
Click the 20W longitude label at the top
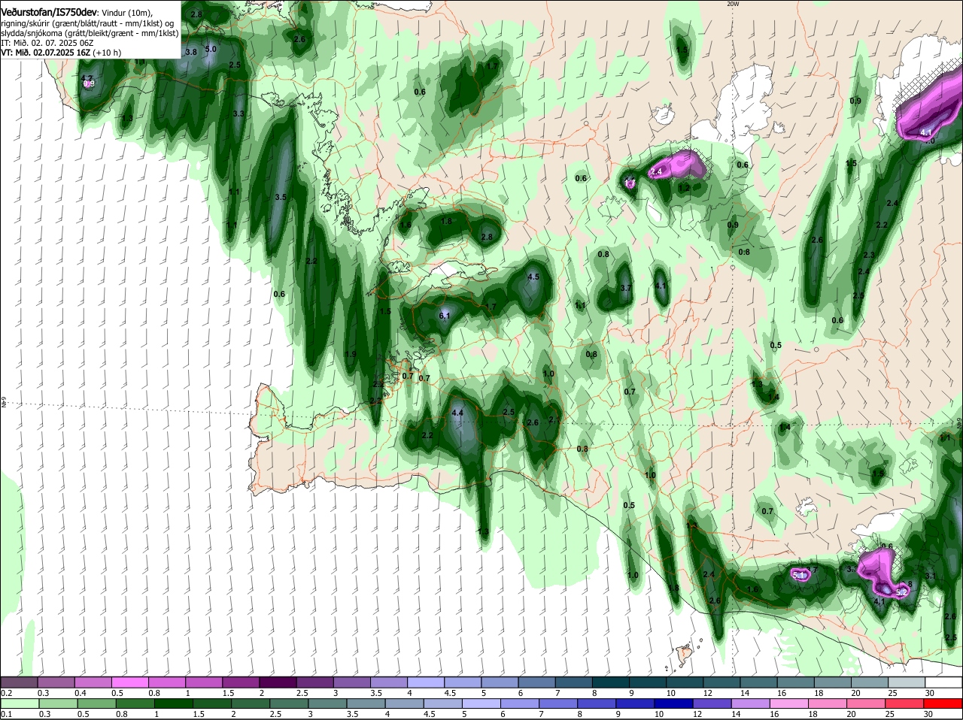pos(733,4)
